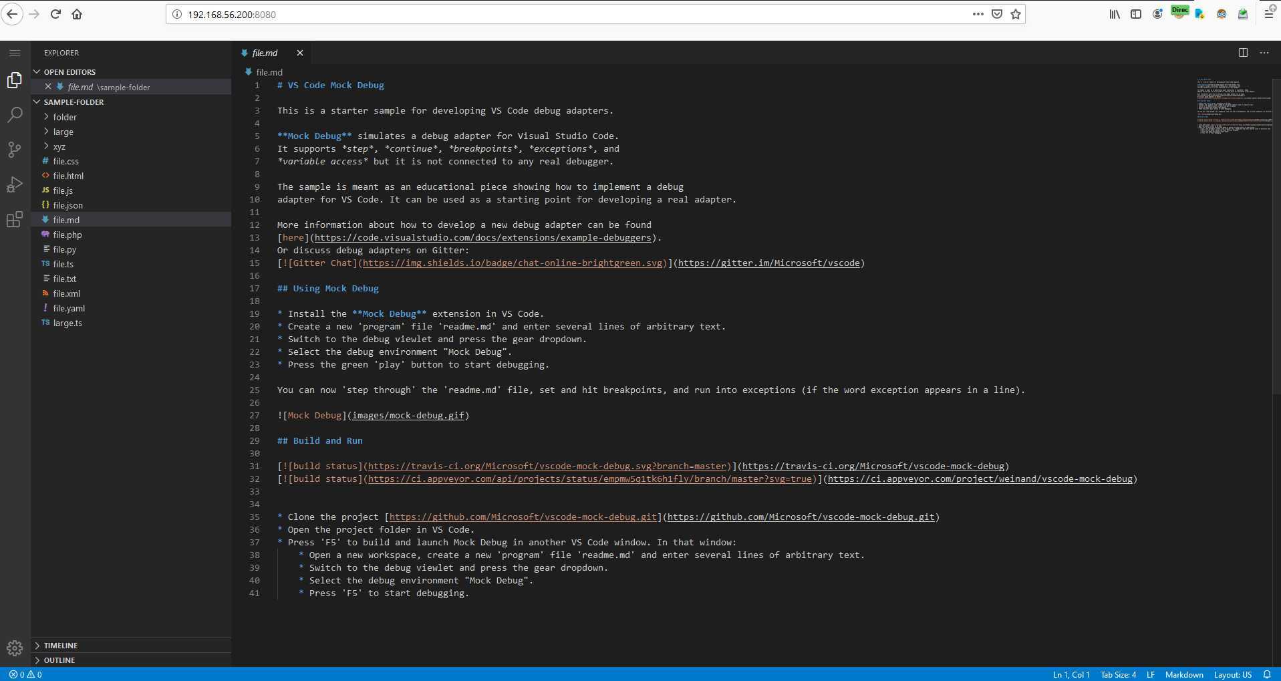The height and width of the screenshot is (681, 1281).
Task: Click 'LF' end of line selector
Action: pos(1151,674)
